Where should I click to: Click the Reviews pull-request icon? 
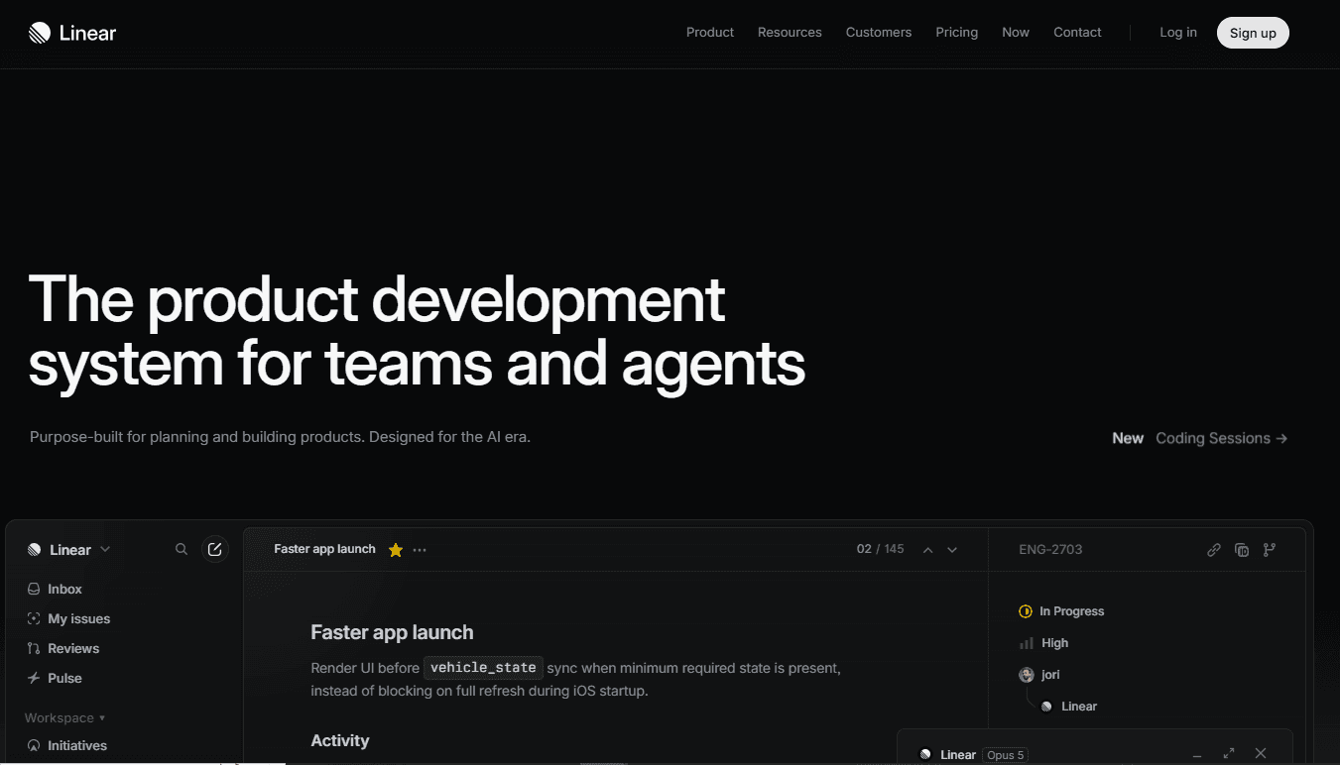point(34,648)
